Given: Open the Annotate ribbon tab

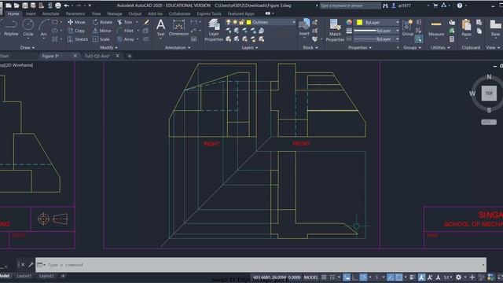Looking at the screenshot, I should coord(50,14).
